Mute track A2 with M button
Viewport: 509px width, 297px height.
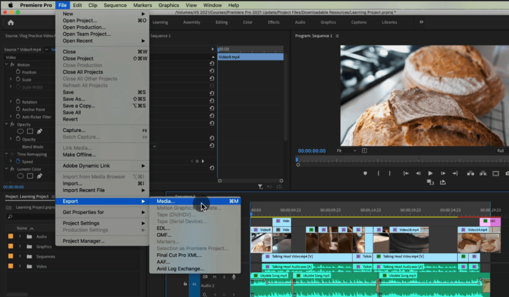click(215, 277)
